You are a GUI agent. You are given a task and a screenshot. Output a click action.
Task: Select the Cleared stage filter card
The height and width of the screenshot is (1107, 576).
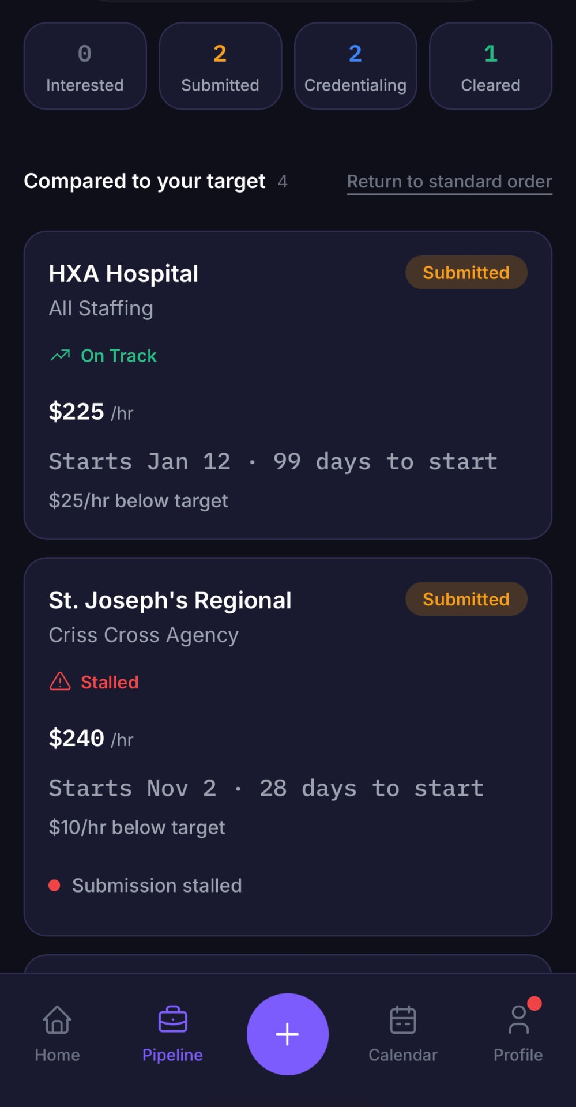coord(491,66)
